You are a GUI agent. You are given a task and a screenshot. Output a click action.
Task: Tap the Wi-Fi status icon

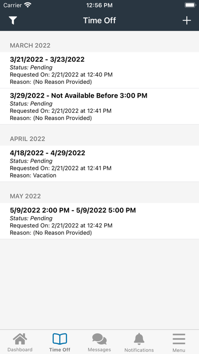[x=28, y=5]
